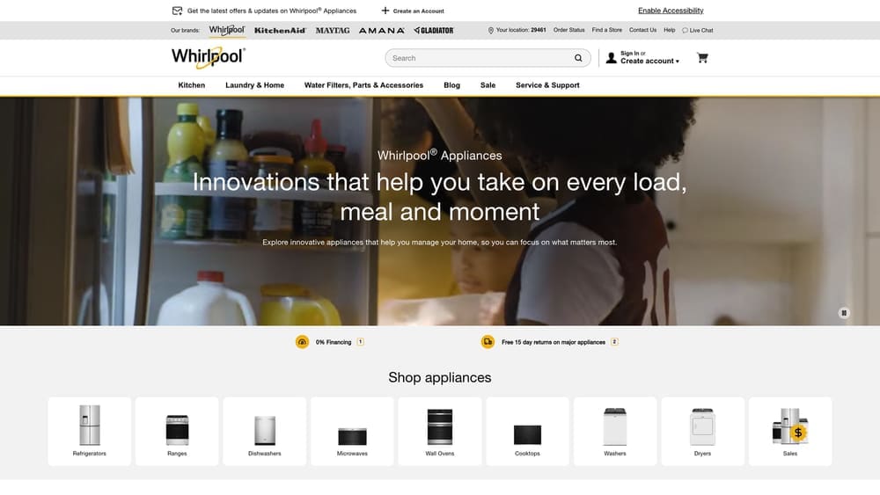This screenshot has height=495, width=880.
Task: Click the search magnifier icon
Action: [x=578, y=58]
